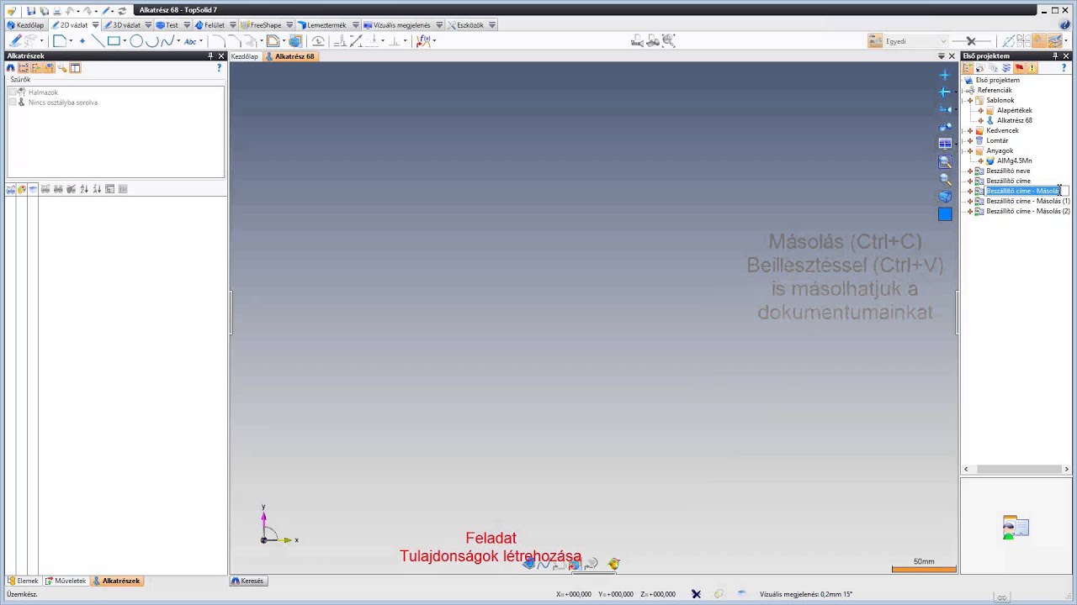Image resolution: width=1077 pixels, height=605 pixels.
Task: Select Alkatrész 68 in project tree
Action: (1014, 120)
